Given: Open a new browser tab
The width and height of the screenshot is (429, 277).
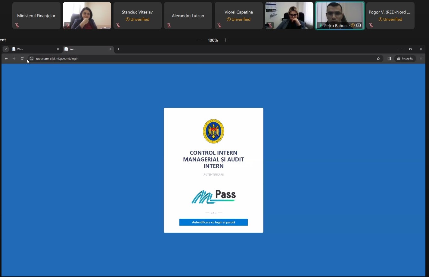Looking at the screenshot, I should click(x=118, y=49).
